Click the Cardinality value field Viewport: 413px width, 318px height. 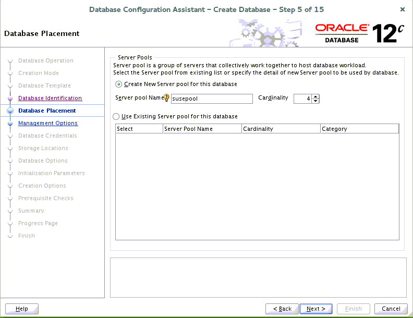(302, 99)
